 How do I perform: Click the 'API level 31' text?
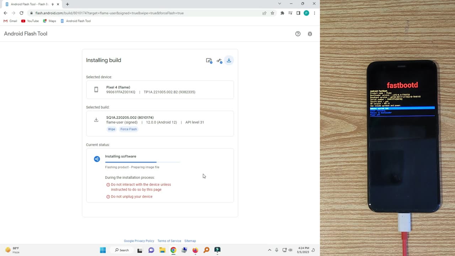pos(194,122)
